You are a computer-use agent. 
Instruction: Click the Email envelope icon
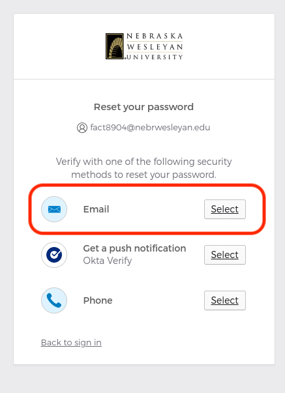point(54,209)
